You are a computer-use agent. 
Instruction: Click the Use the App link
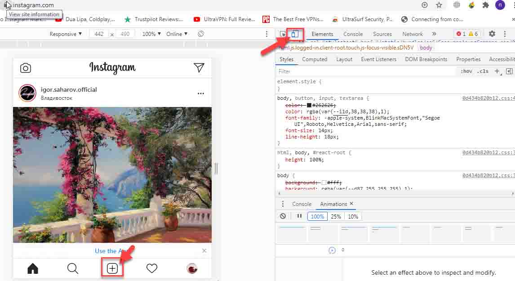pos(108,251)
